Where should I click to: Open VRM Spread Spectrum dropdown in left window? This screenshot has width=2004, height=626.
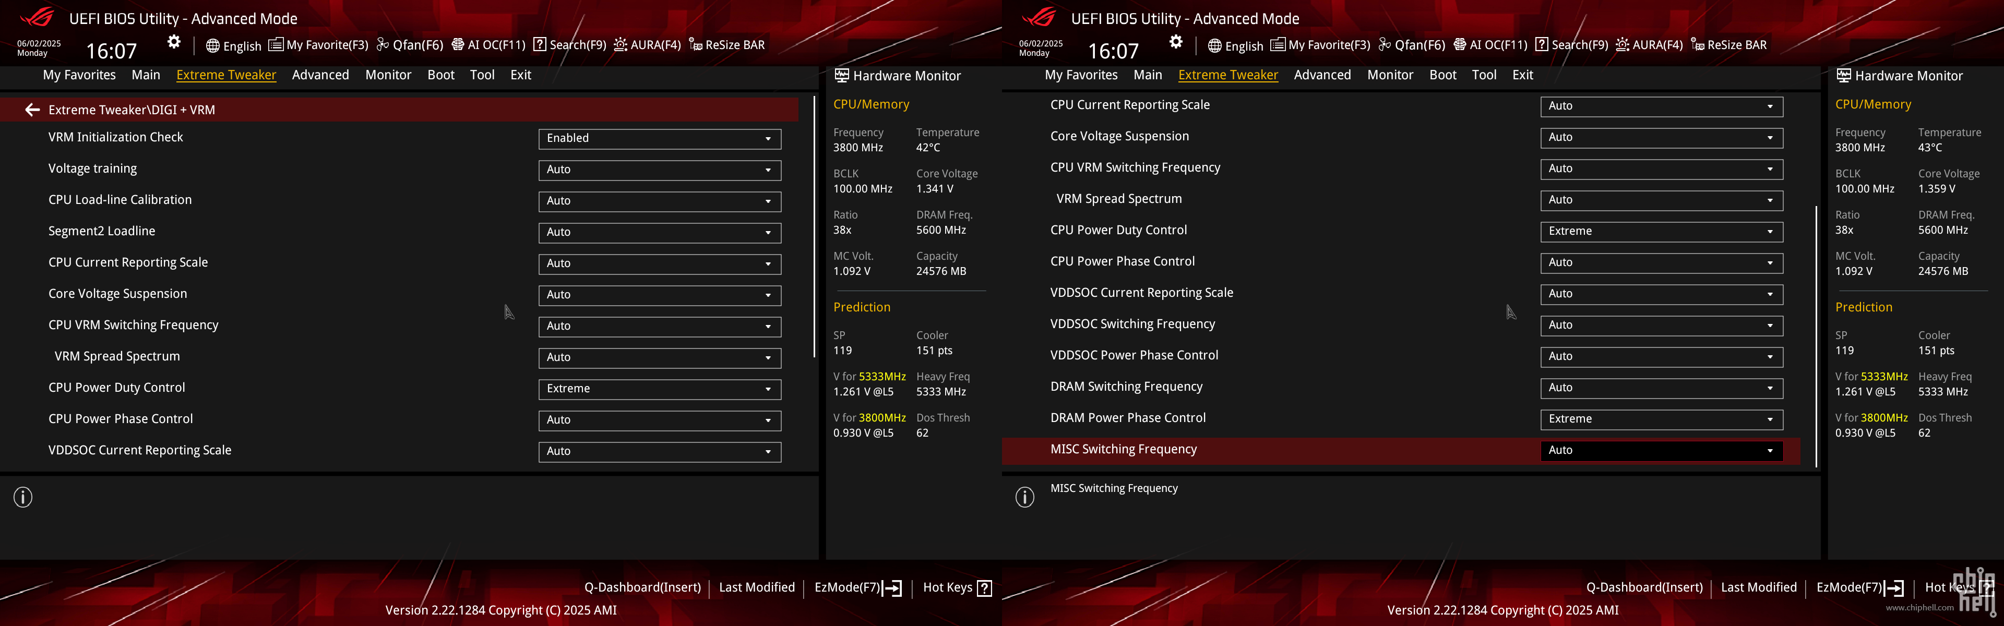(x=660, y=358)
